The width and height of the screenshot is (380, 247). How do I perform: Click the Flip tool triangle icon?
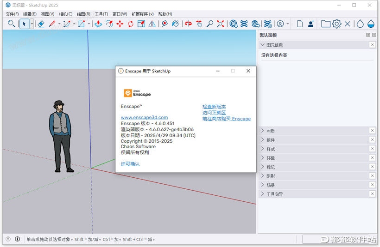[152, 24]
